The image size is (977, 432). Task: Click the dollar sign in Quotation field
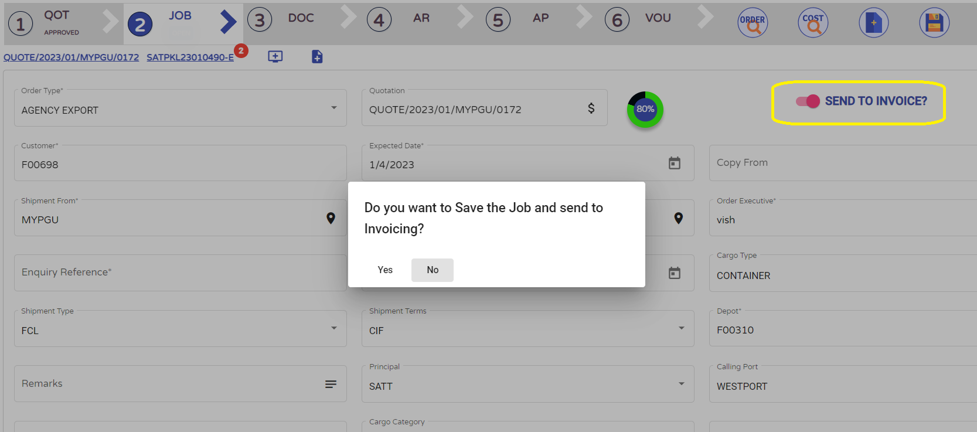tap(591, 108)
